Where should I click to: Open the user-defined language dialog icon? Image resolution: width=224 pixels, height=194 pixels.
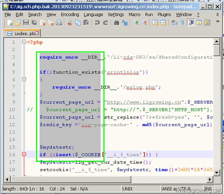point(199,23)
